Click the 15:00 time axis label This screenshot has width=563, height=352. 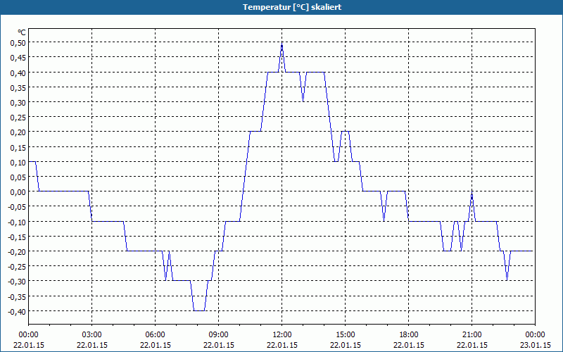(x=346, y=335)
